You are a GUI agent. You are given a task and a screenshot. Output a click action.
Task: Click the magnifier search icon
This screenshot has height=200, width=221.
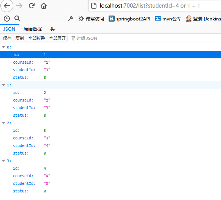click(x=17, y=19)
